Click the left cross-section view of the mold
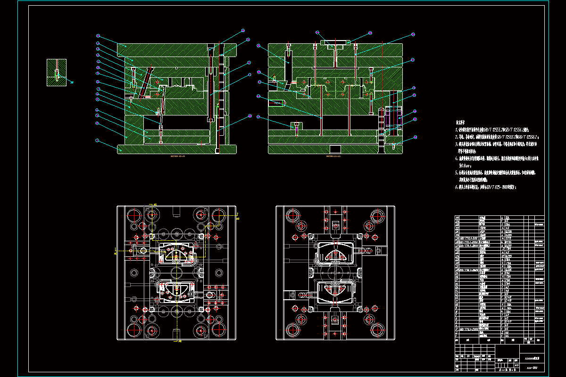Viewport: 566px width, 377px height. [177, 98]
